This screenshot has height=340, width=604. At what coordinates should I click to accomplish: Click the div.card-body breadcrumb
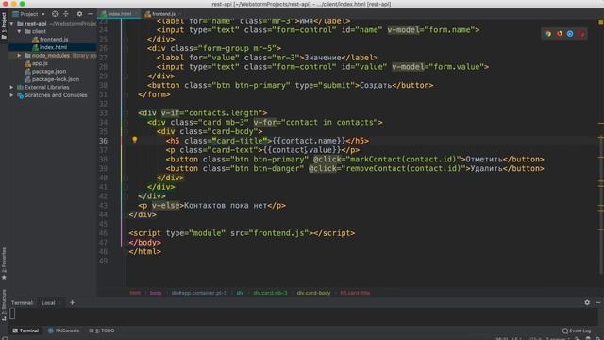313,293
